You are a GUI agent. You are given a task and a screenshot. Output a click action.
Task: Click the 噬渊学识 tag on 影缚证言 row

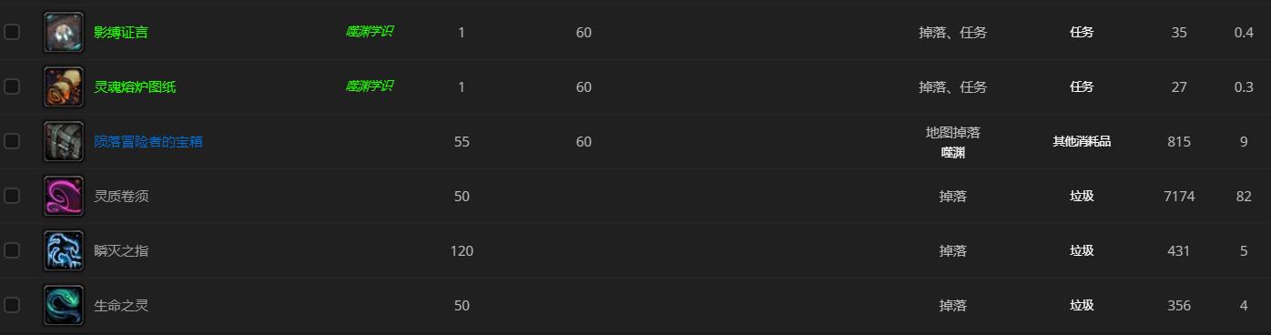(370, 32)
